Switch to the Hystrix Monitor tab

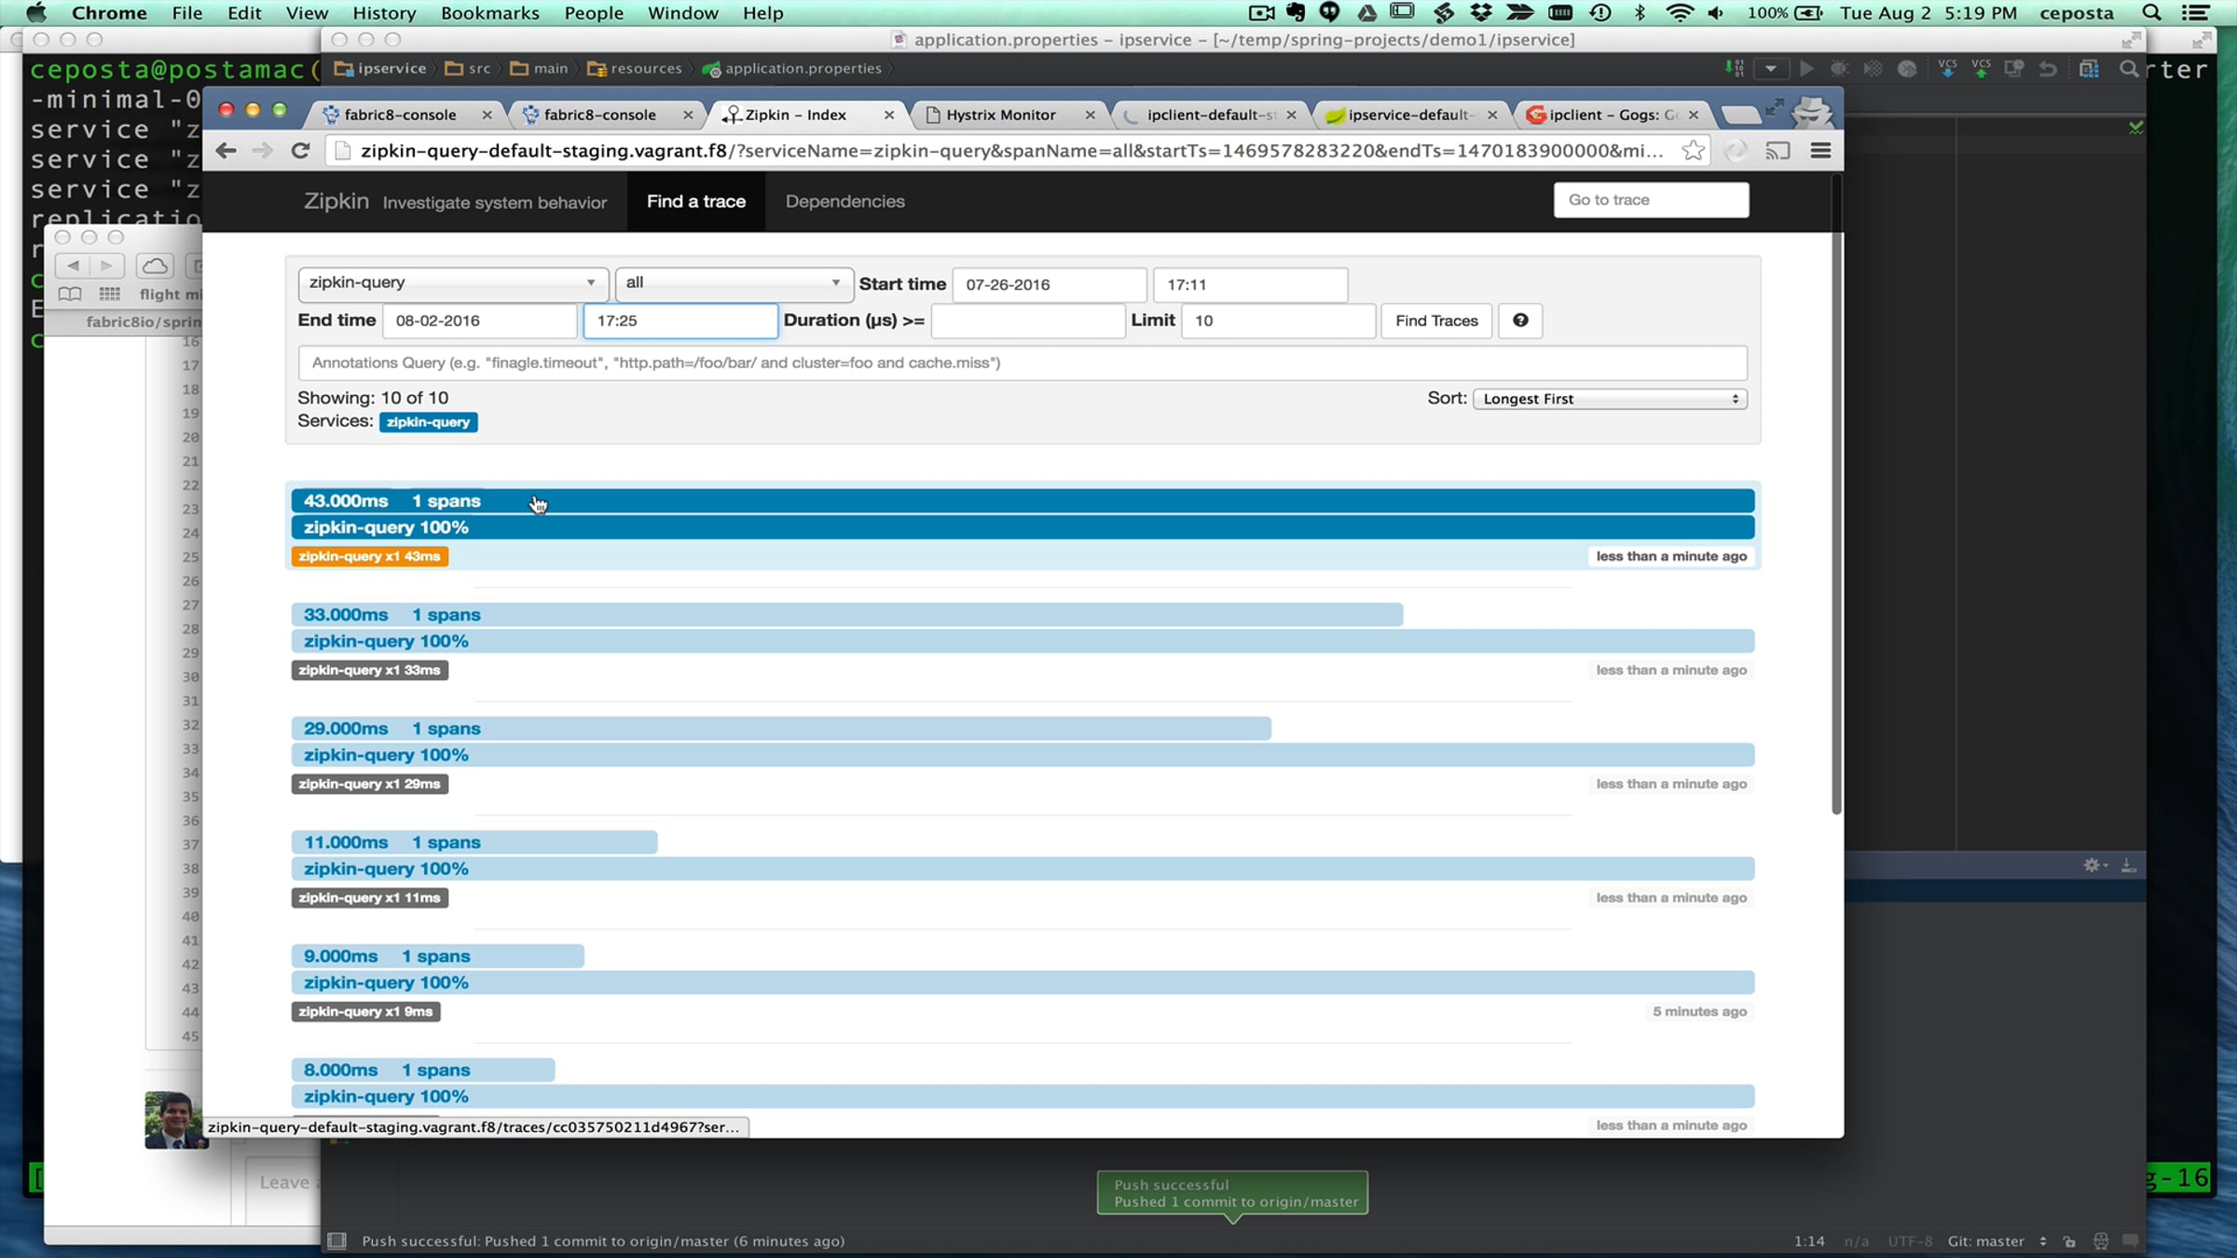1000,115
